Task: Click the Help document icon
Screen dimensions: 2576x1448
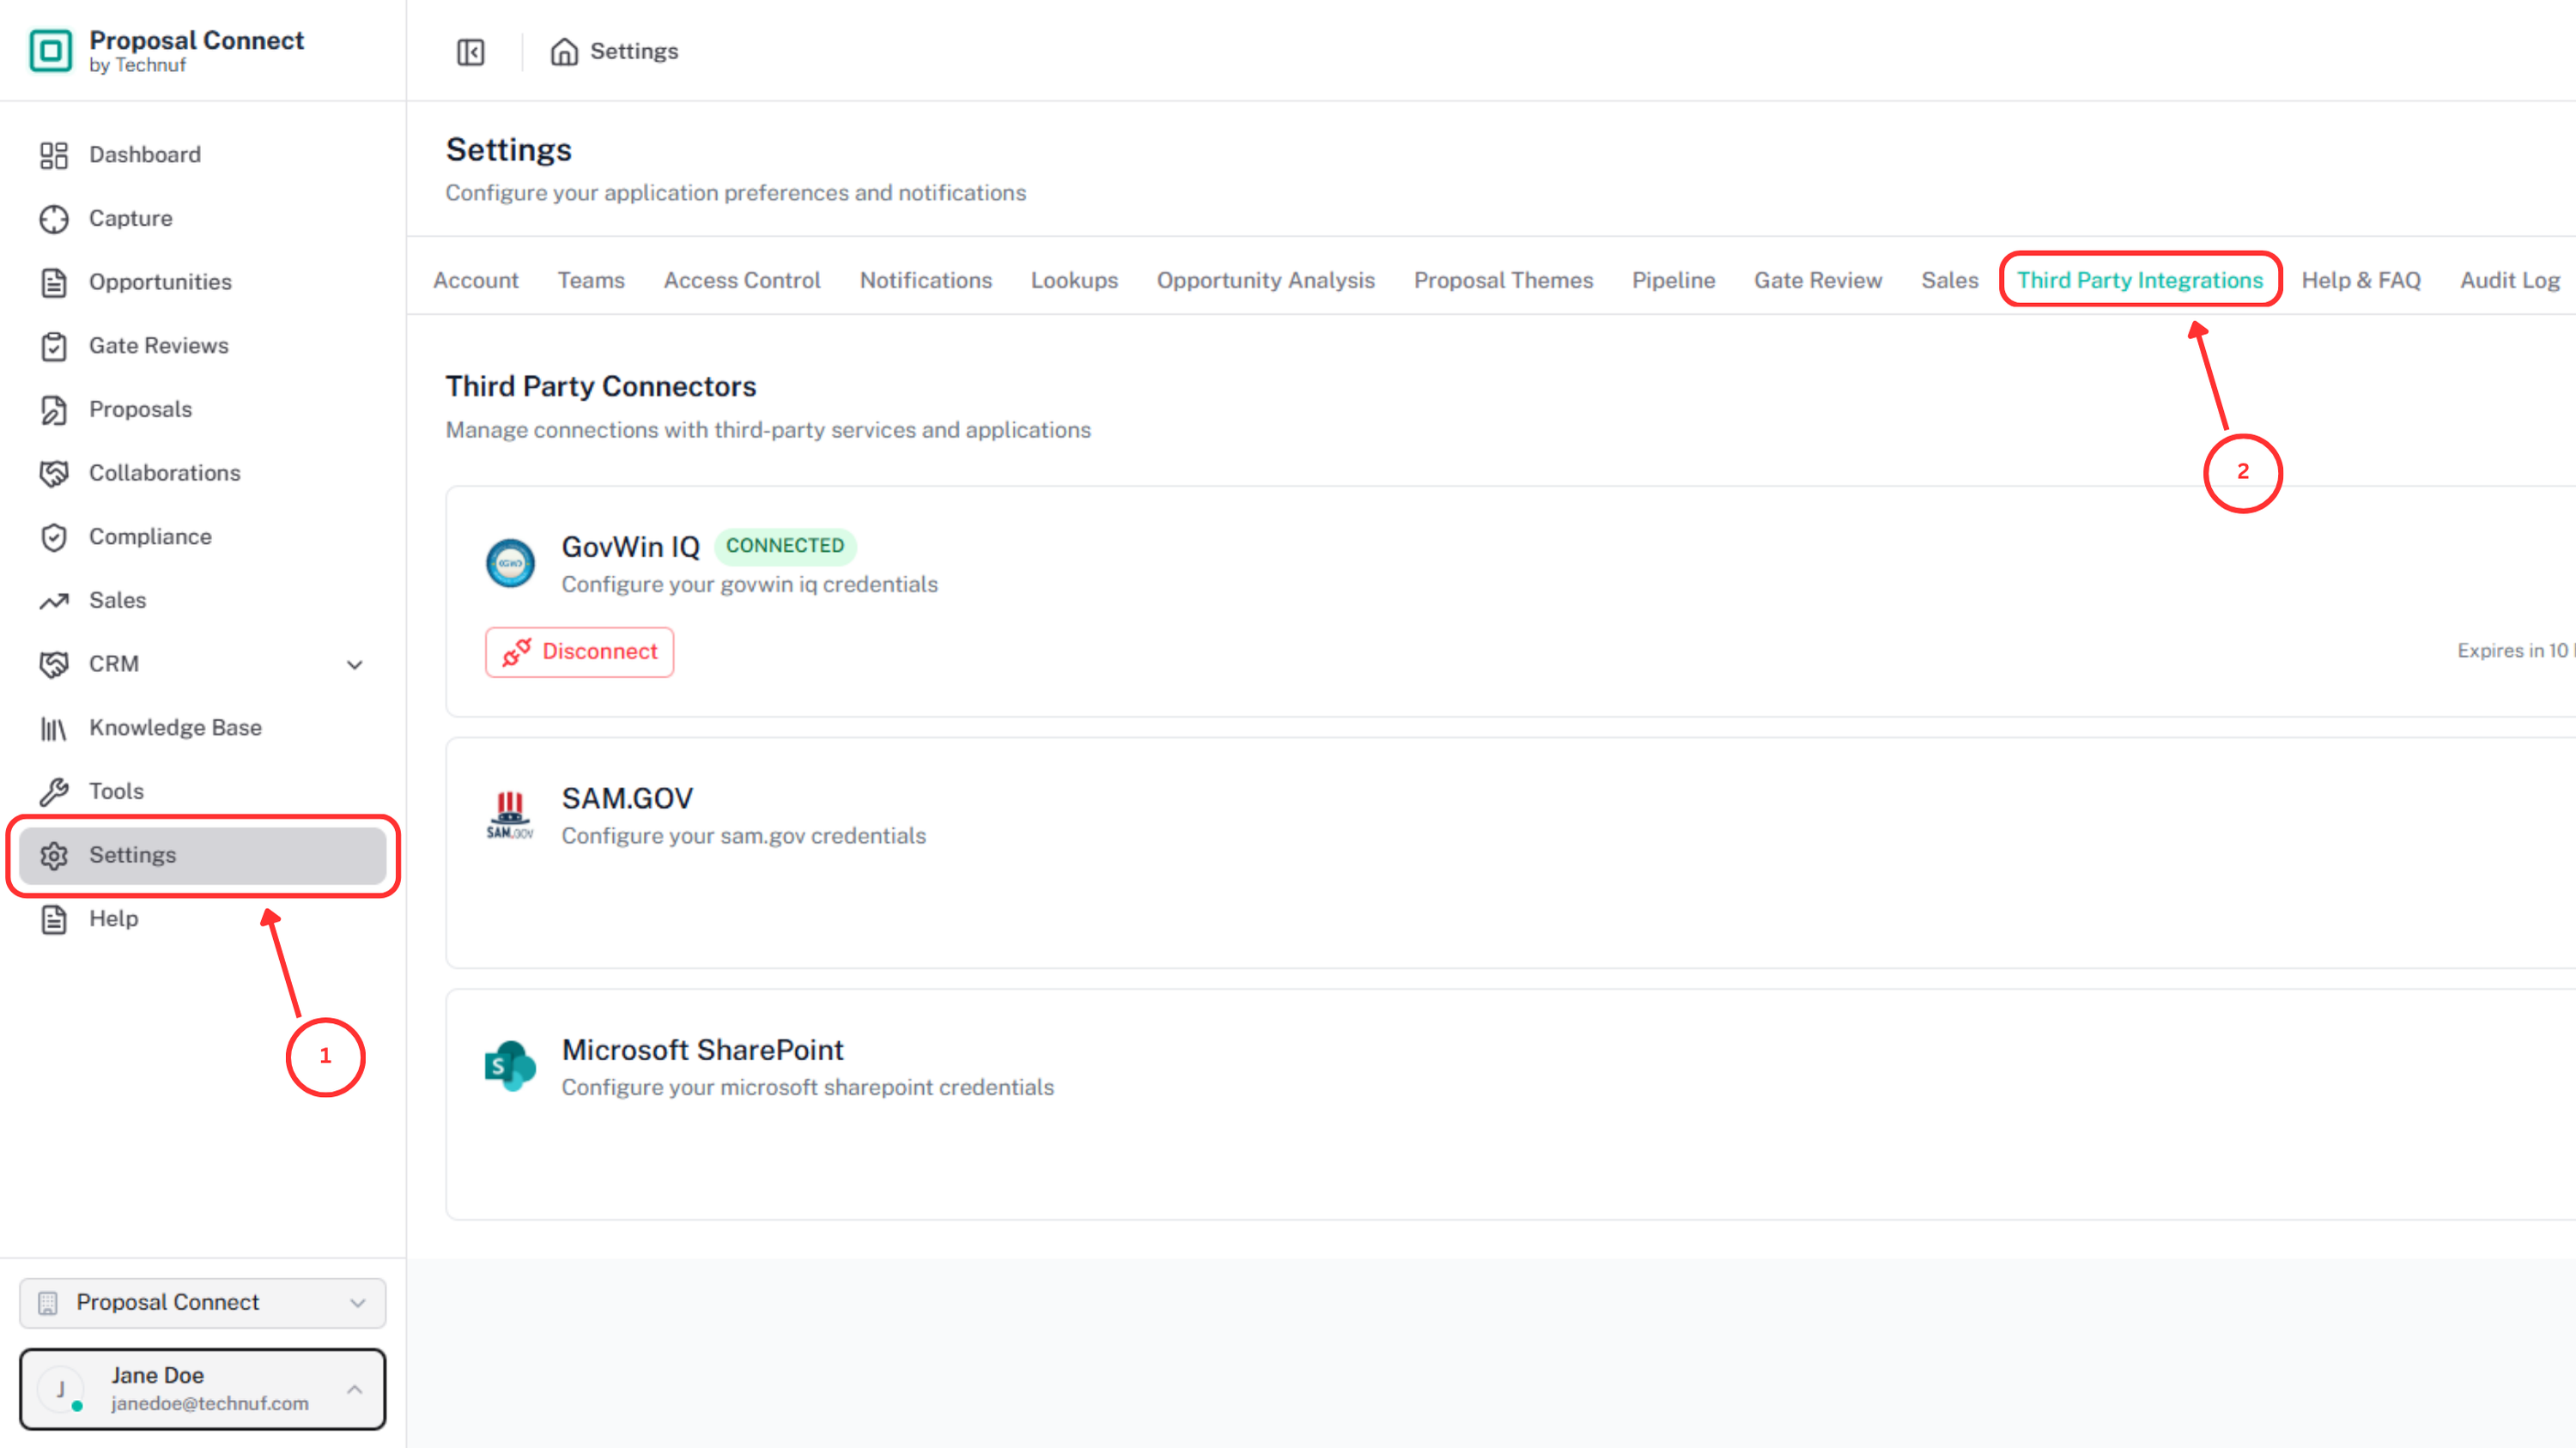Action: tap(54, 919)
